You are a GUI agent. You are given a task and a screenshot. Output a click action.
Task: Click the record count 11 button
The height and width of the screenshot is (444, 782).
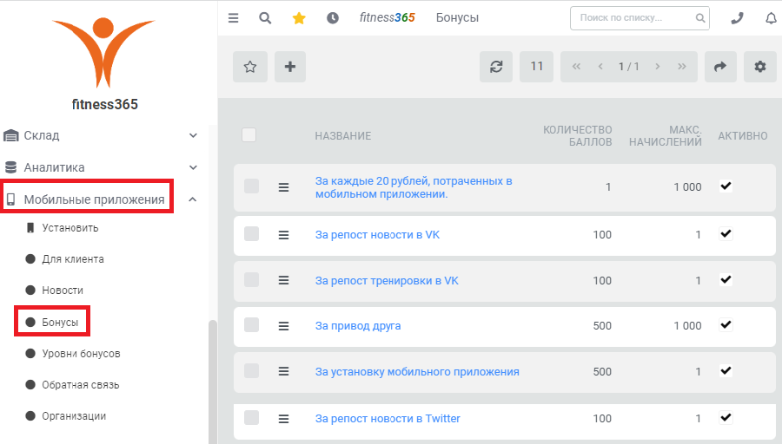(536, 66)
